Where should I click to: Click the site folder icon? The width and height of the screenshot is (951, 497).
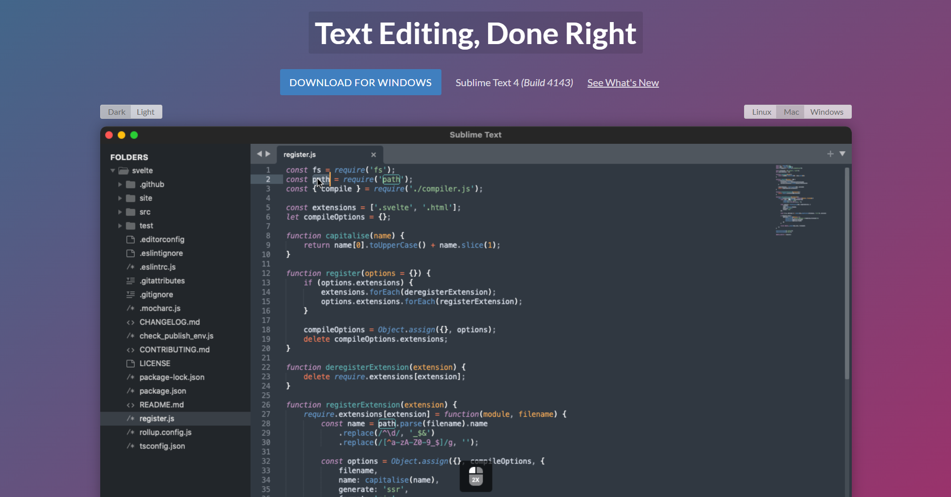(131, 198)
